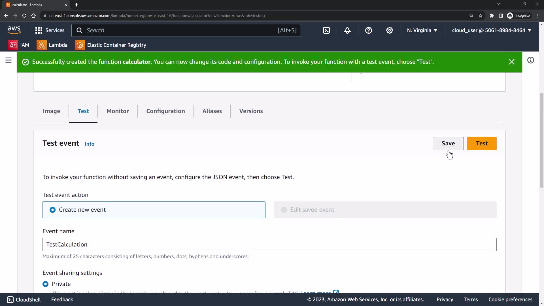Click the Event name input field
The height and width of the screenshot is (306, 544).
[269, 245]
